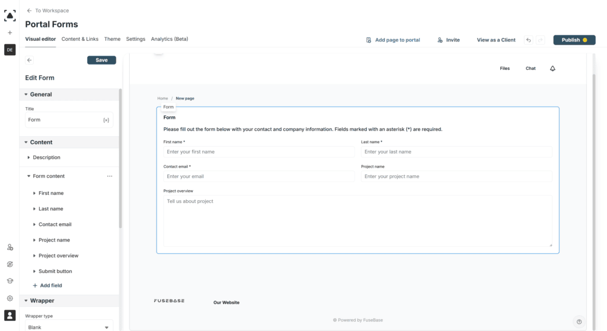Collapse the Form content group
Image resolution: width=607 pixels, height=331 pixels.
[28, 176]
